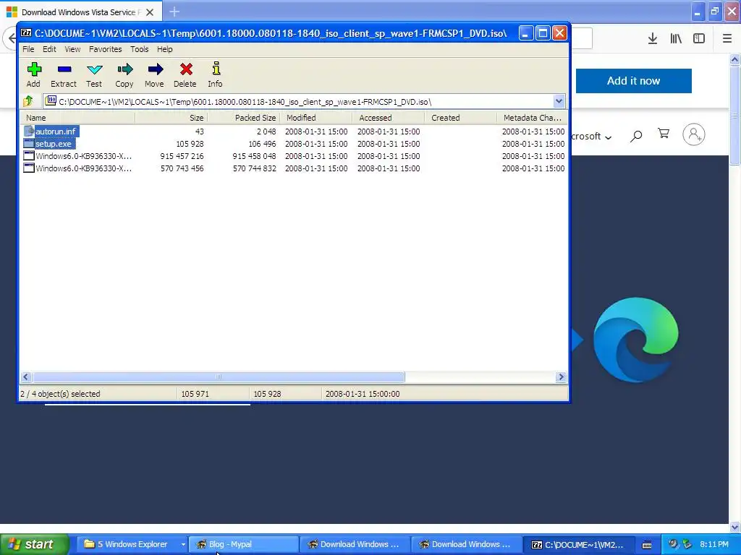The width and height of the screenshot is (741, 555).
Task: Switch to second Download Windows taskbar button
Action: coord(467,544)
